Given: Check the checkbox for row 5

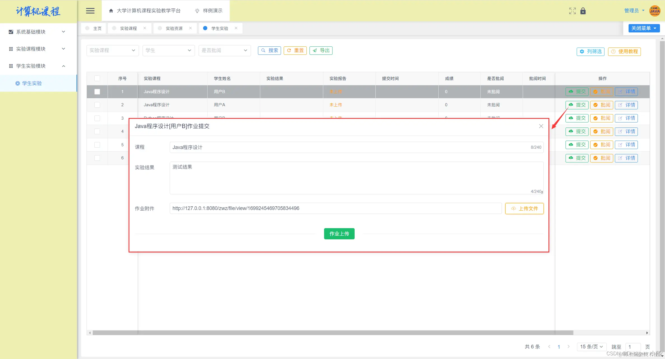Looking at the screenshot, I should tap(97, 145).
